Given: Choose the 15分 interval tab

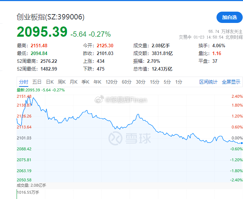Looking at the screenshot, I should point(154,82).
